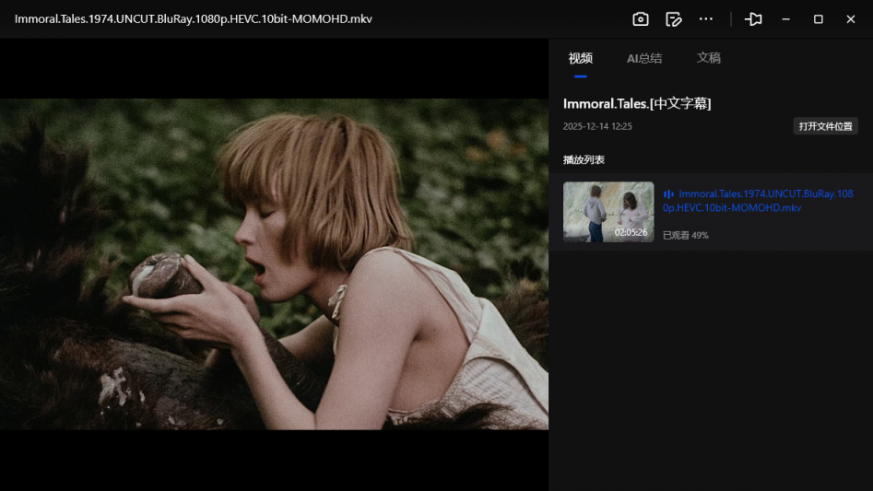Minimize the player window
Image resolution: width=873 pixels, height=491 pixels.
coord(786,19)
